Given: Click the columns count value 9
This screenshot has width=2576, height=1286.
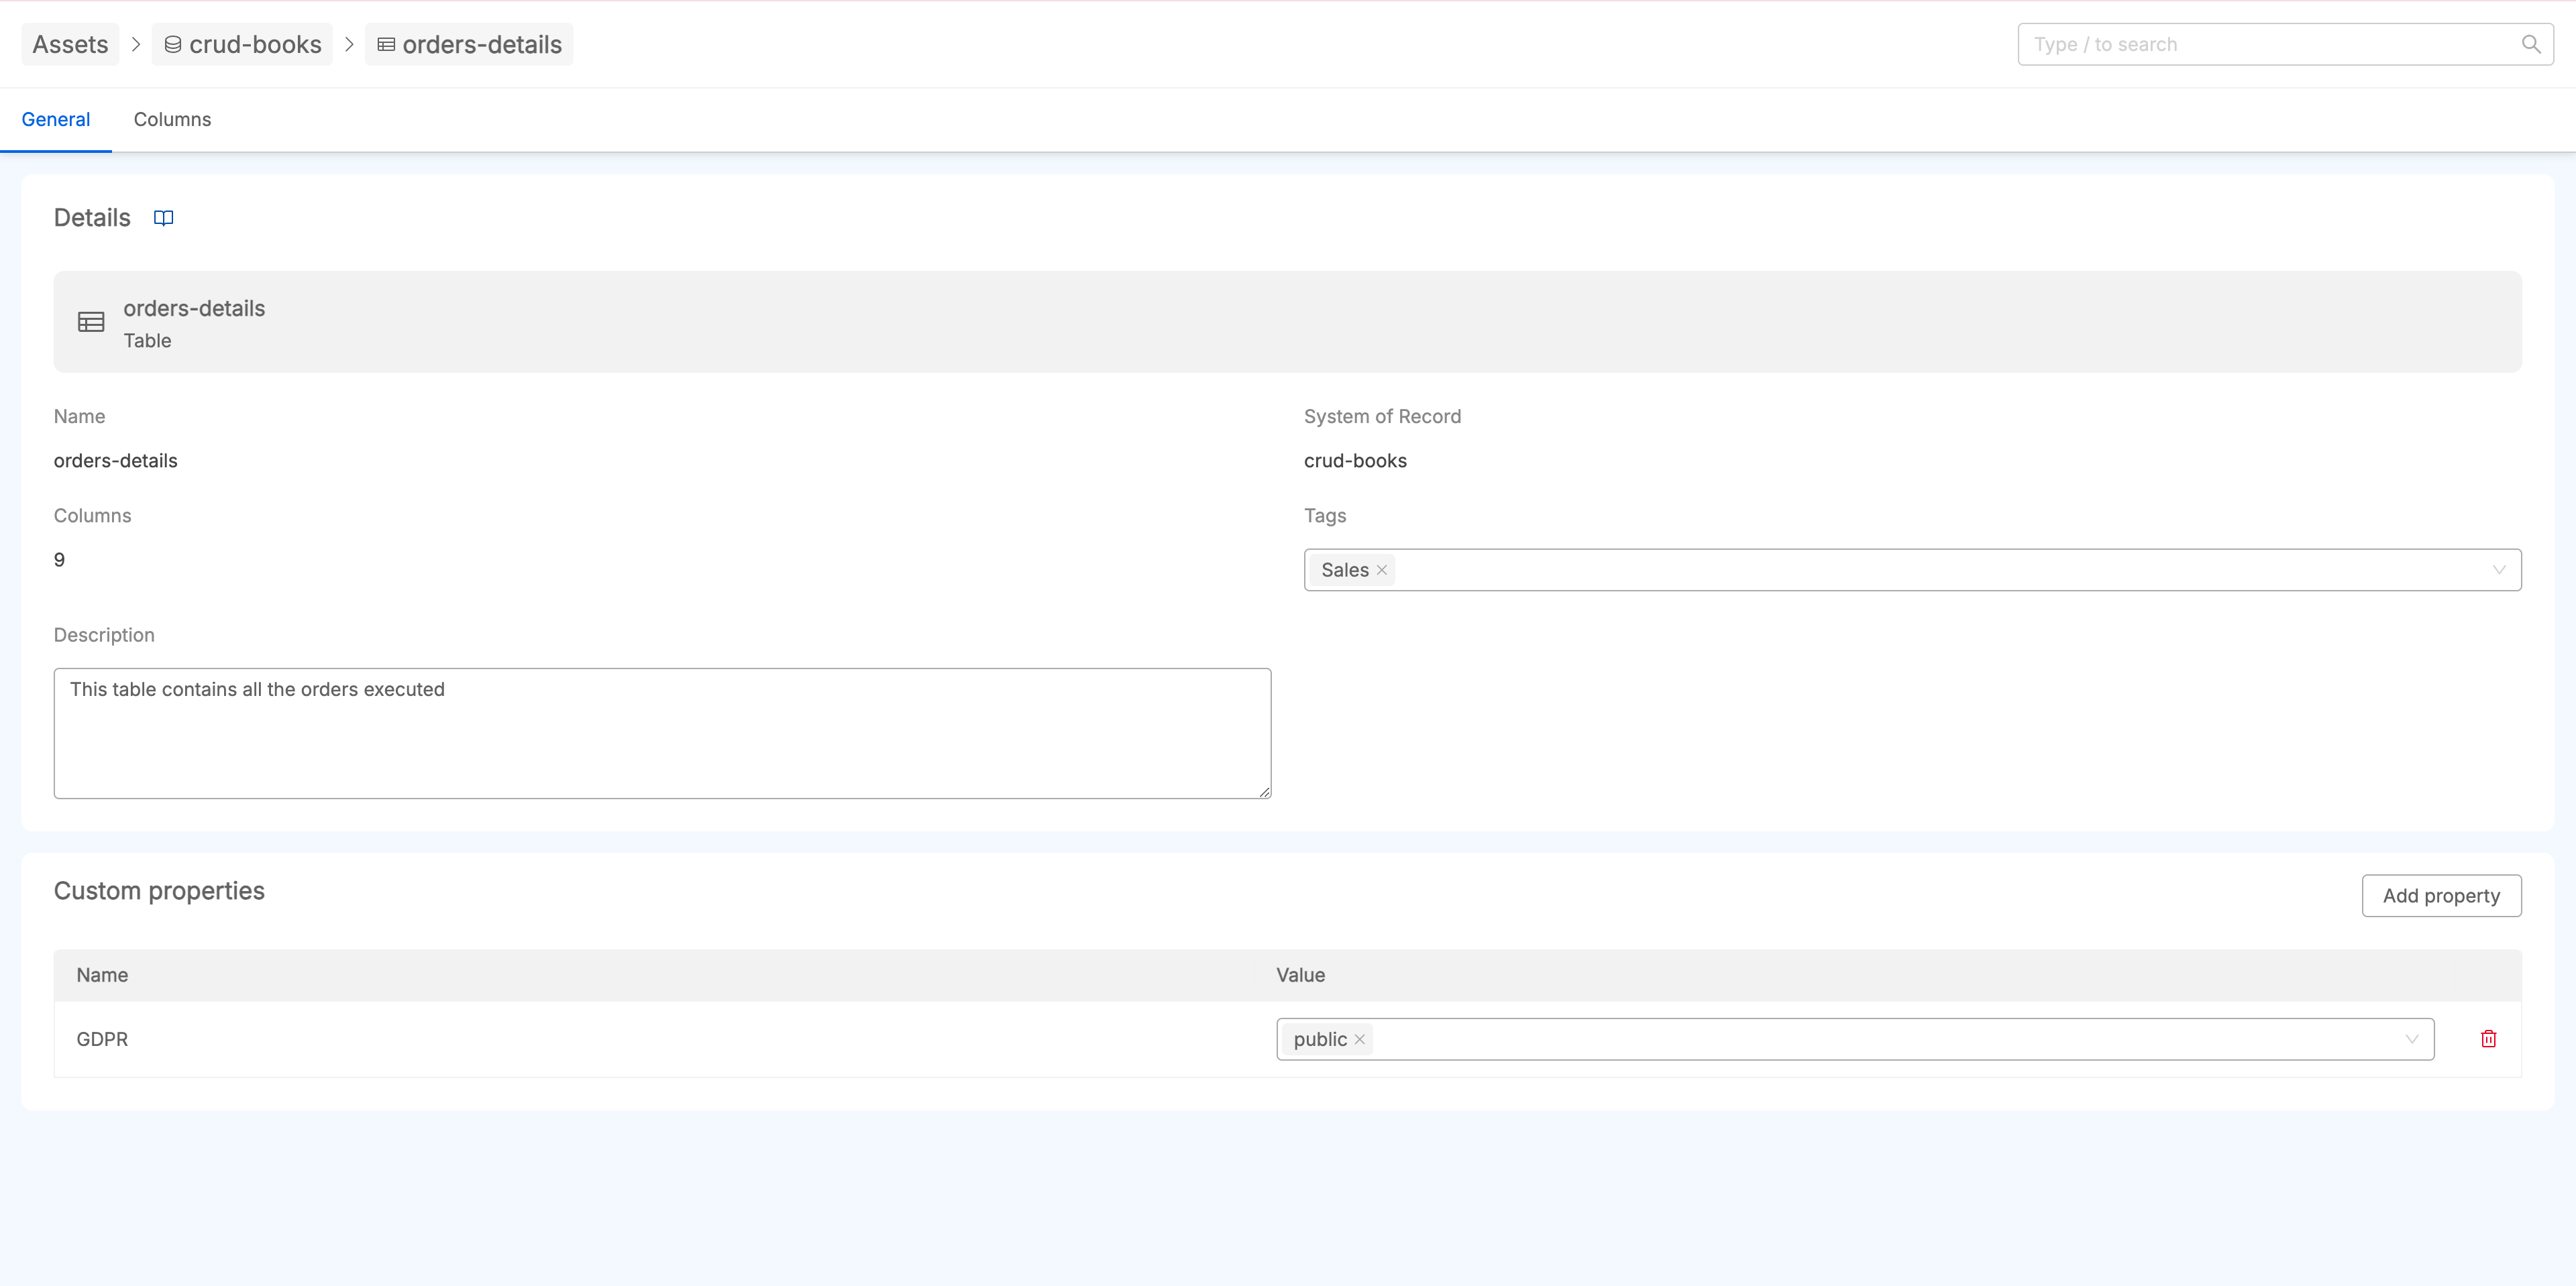Looking at the screenshot, I should (59, 560).
